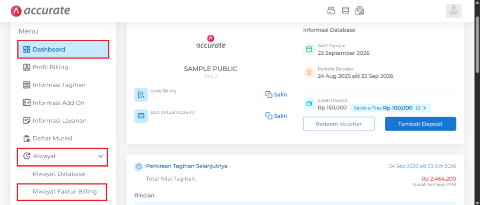Go to Informasi Tagihan
Viewport: 480px width, 205px height.
59,85
